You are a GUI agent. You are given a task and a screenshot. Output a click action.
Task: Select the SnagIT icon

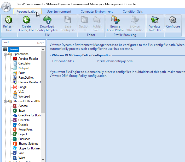15,87
